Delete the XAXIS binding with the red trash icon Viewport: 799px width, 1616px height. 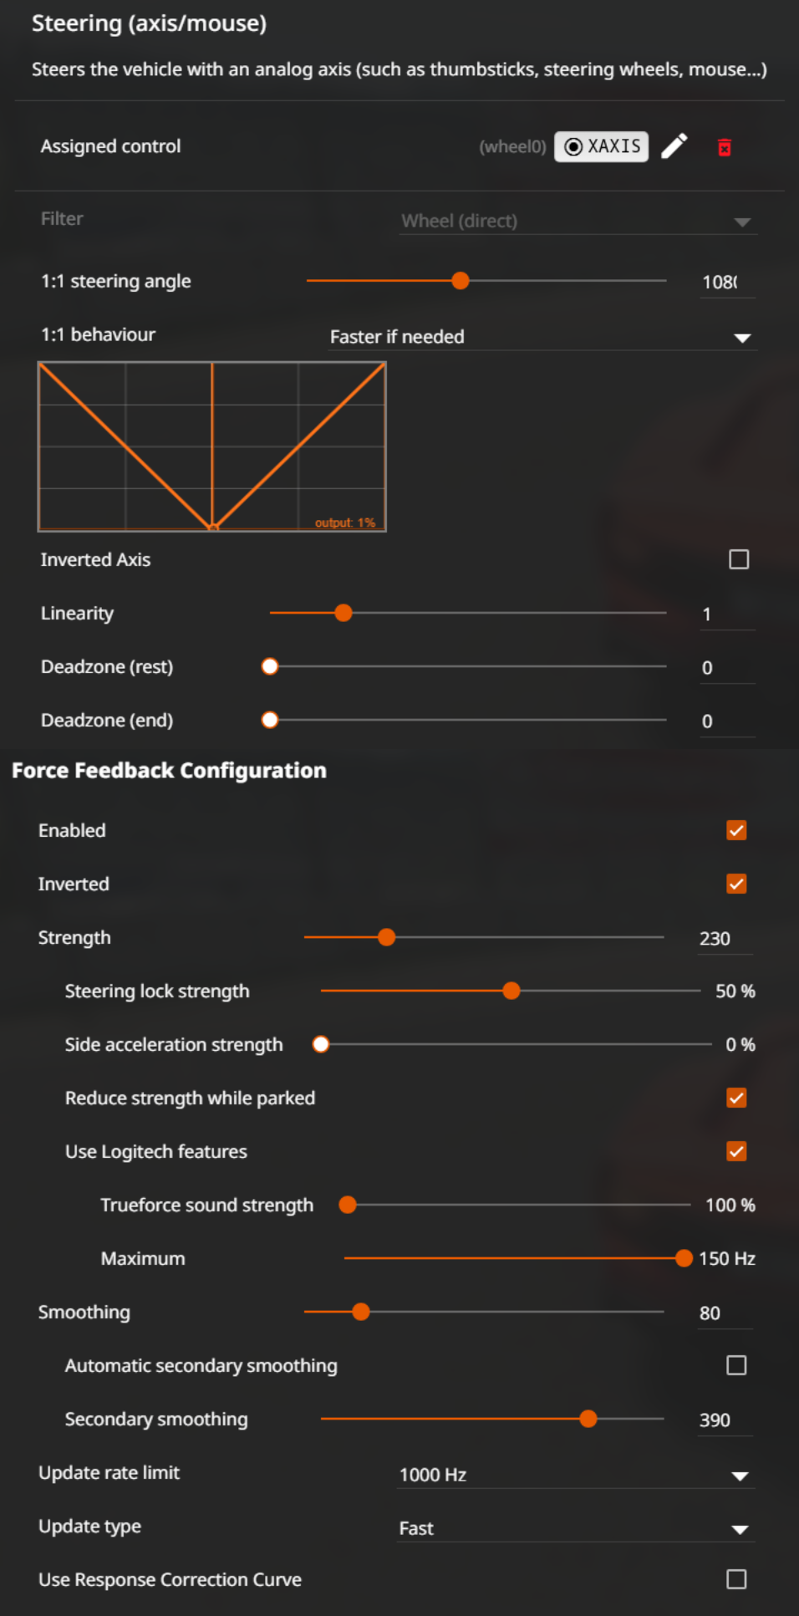point(725,147)
